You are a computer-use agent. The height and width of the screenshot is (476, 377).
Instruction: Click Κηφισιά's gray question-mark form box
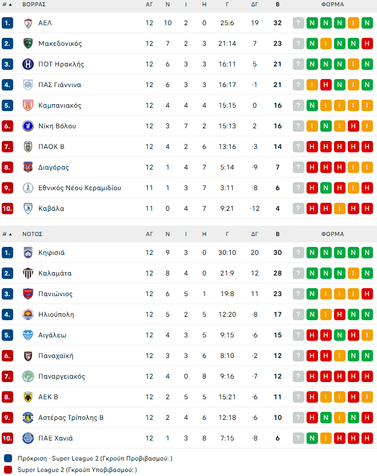pos(299,253)
